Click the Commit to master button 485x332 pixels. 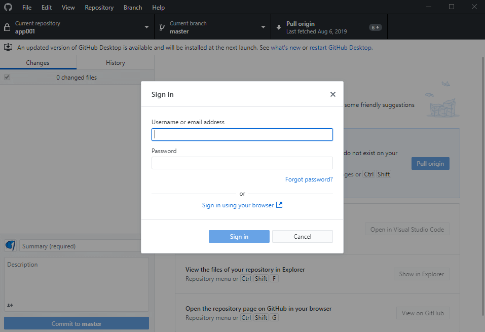coord(77,323)
